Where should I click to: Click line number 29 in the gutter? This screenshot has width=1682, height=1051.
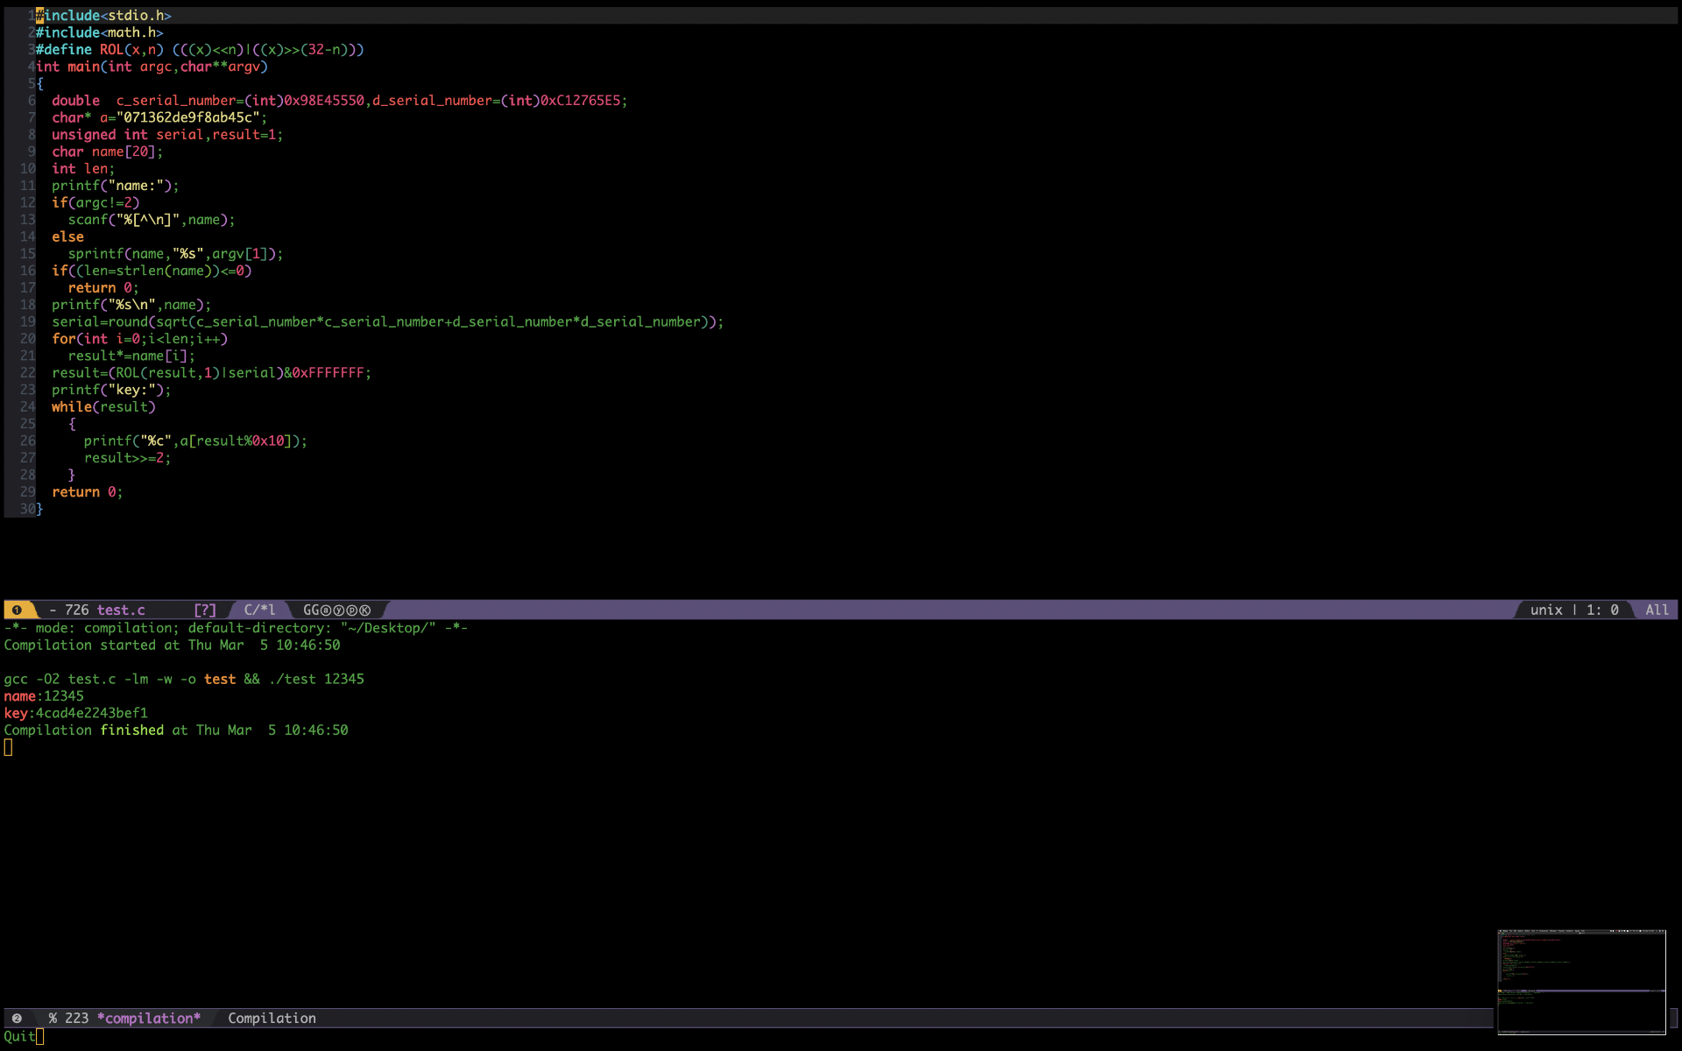[28, 492]
